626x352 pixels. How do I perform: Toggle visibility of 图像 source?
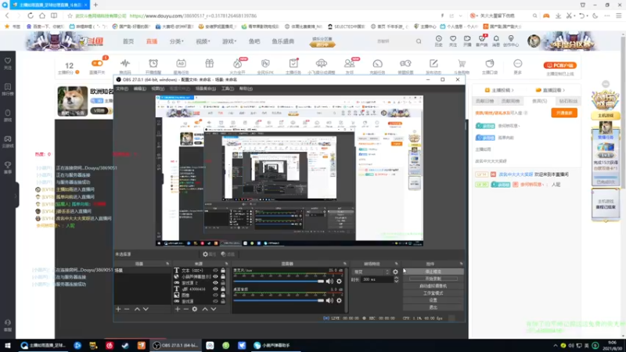pyautogui.click(x=216, y=295)
